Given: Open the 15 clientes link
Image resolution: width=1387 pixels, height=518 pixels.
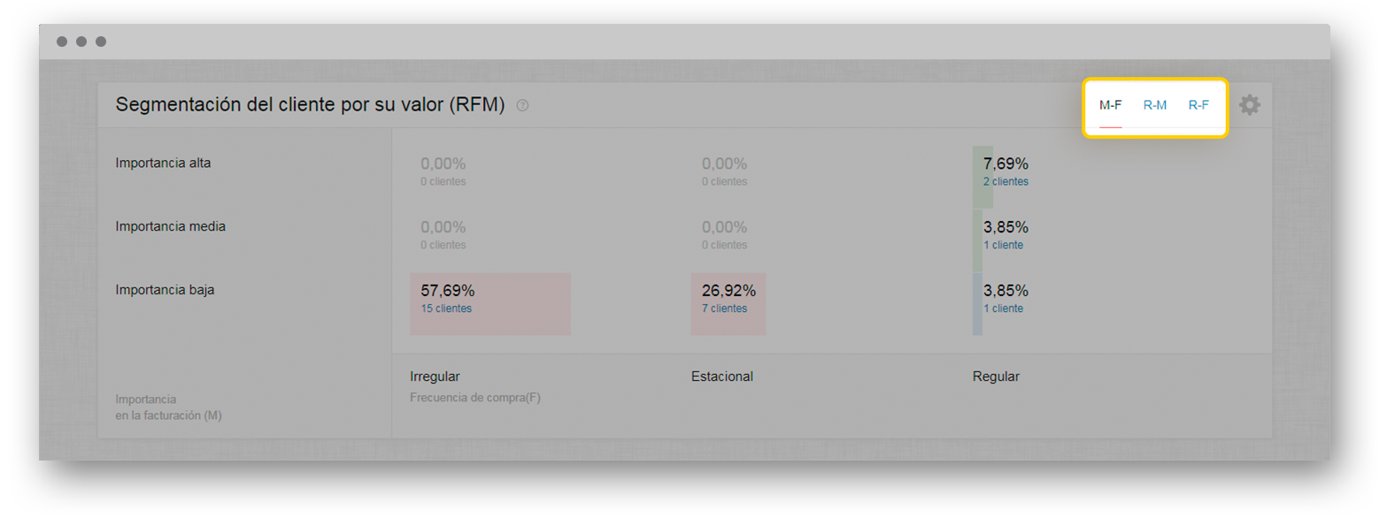Looking at the screenshot, I should point(446,309).
